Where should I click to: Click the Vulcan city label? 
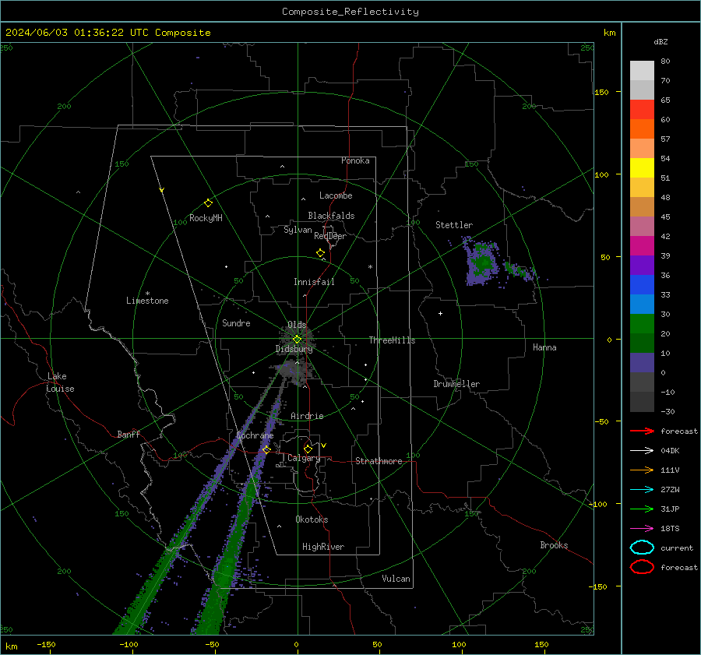(x=396, y=579)
